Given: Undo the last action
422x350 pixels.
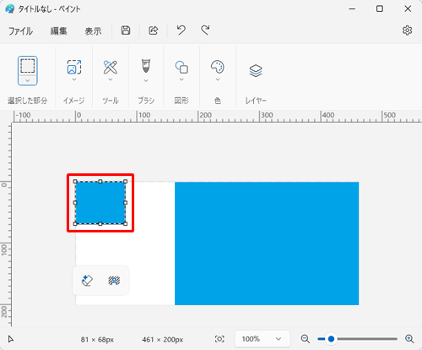Looking at the screenshot, I should click(181, 30).
